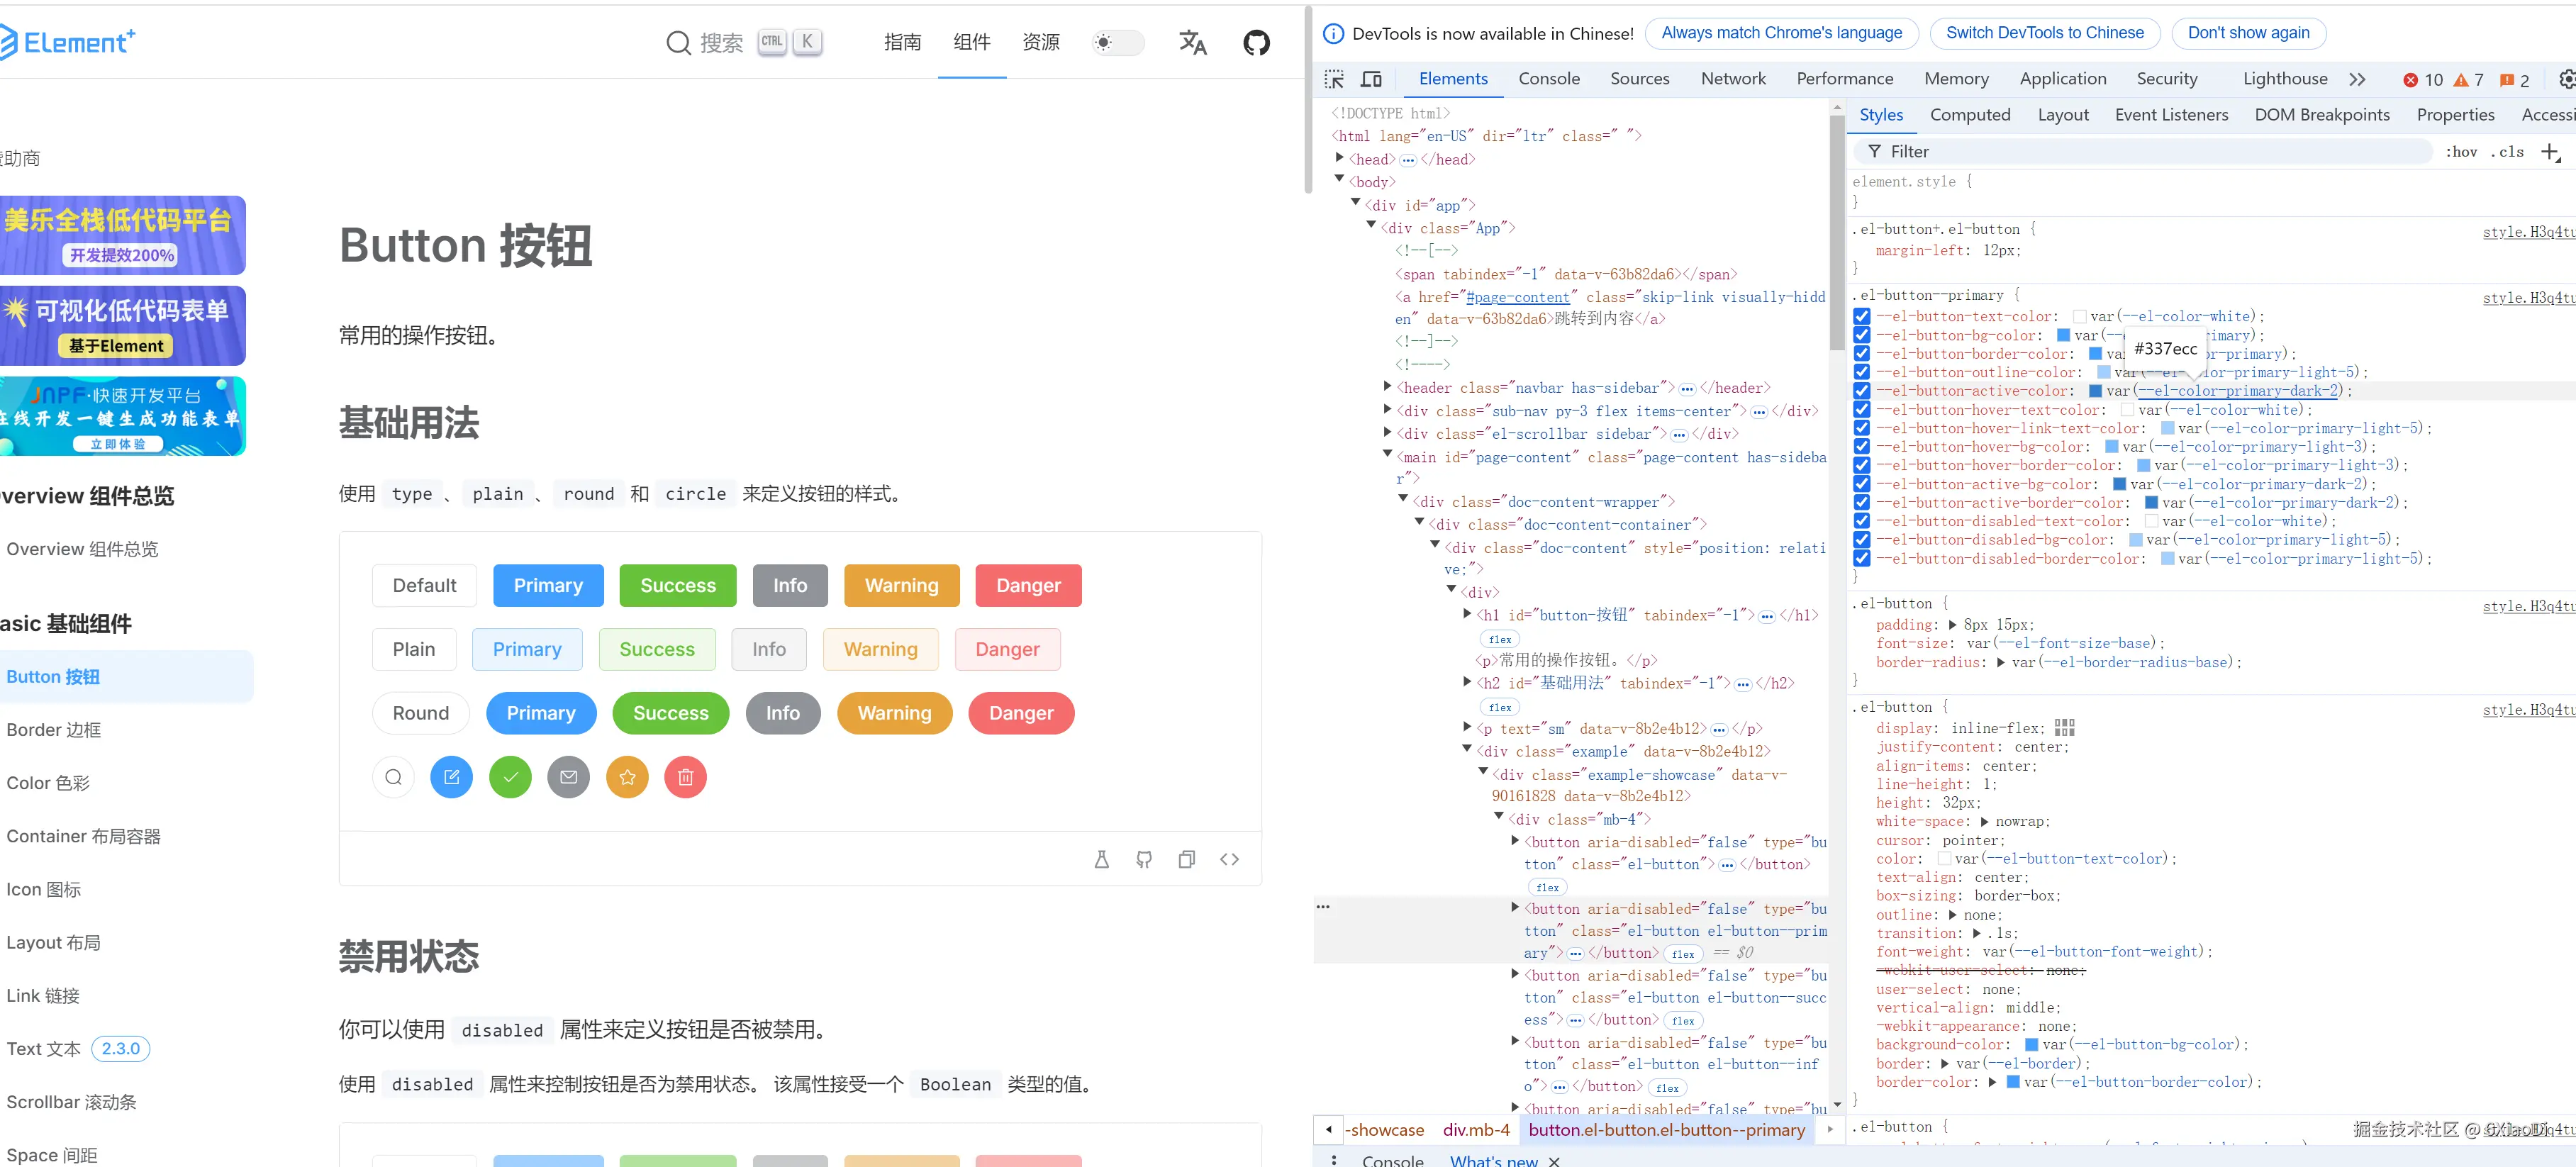
Task: Click the circular blue edit icon button
Action: 451,777
